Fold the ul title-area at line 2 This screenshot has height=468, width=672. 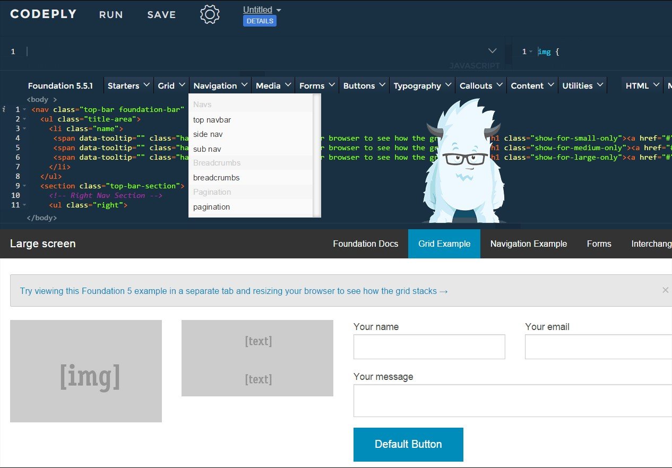pyautogui.click(x=24, y=119)
